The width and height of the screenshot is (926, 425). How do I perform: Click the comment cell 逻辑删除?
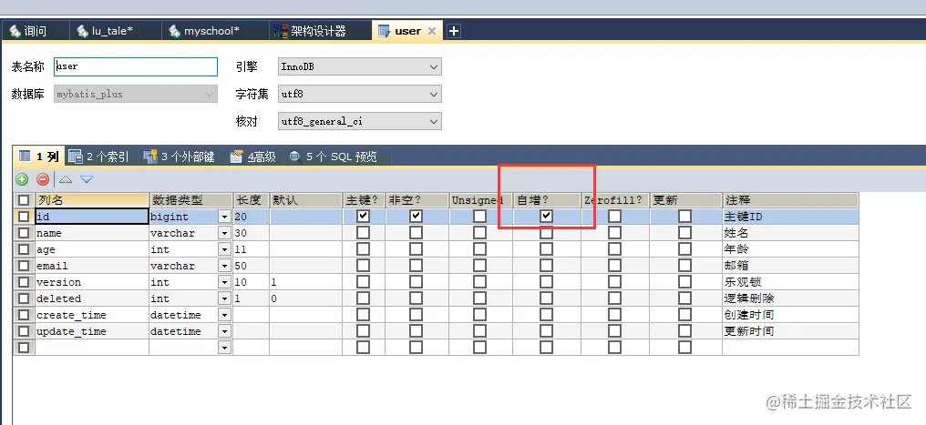[790, 299]
